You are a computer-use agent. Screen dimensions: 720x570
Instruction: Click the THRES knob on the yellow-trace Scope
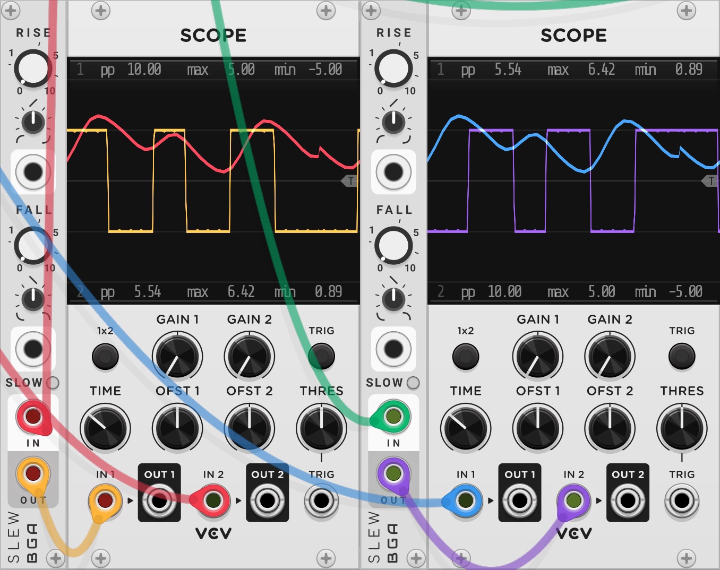pyautogui.click(x=321, y=428)
